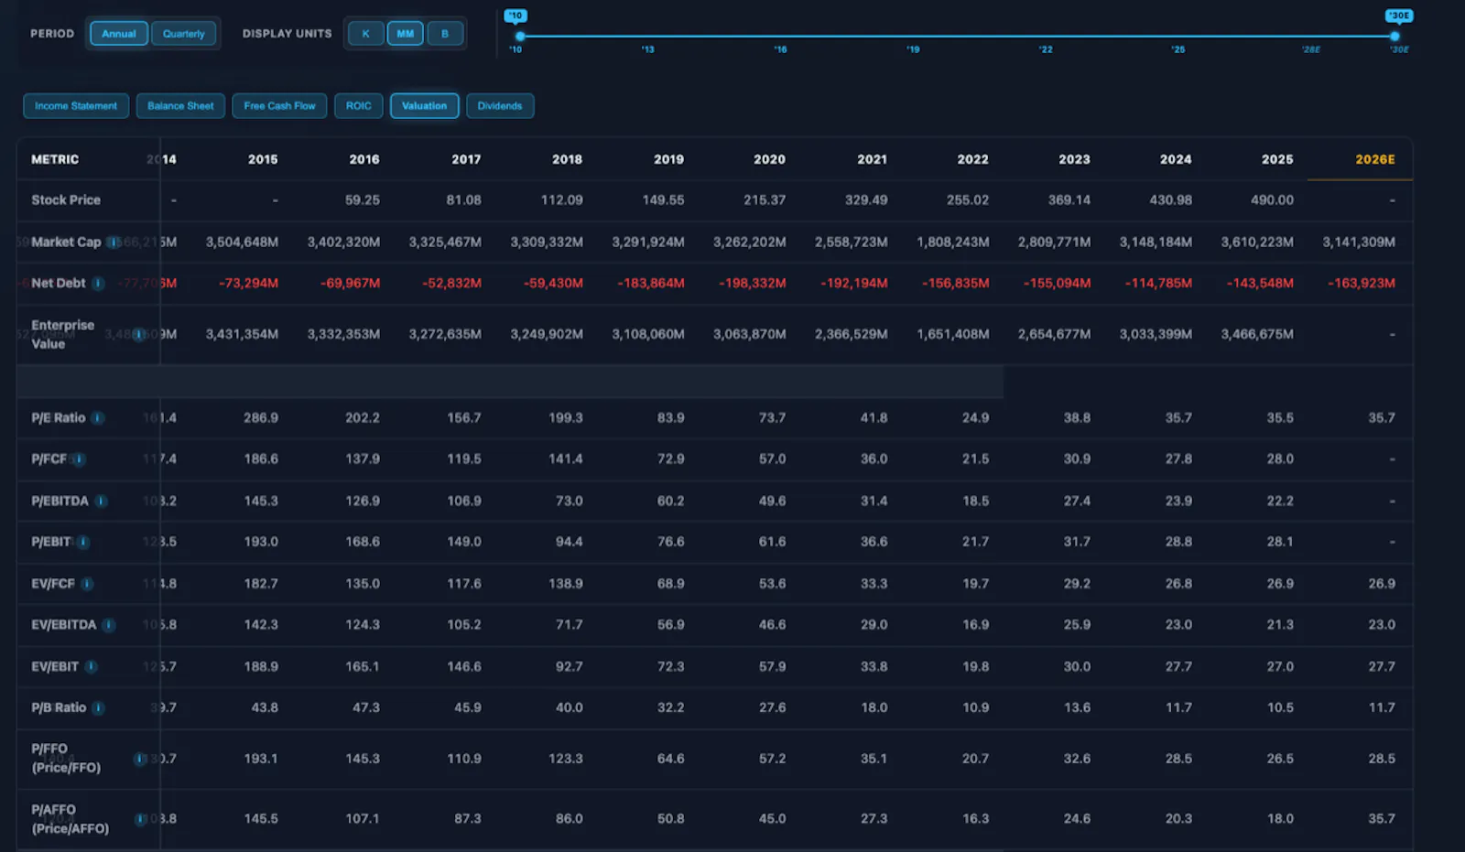Viewport: 1465px width, 852px height.
Task: Set display units to MM
Action: [x=406, y=34]
